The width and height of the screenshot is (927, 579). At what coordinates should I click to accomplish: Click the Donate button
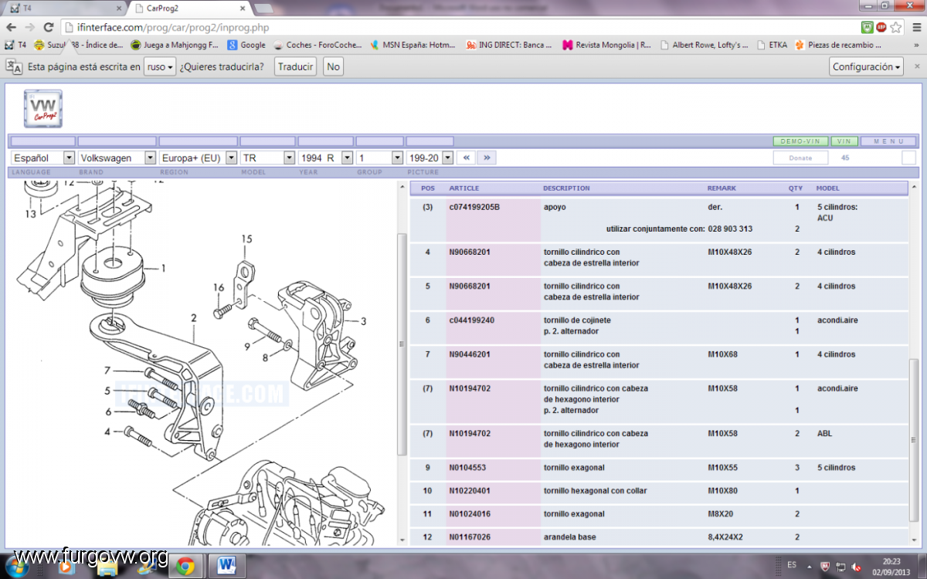(800, 157)
